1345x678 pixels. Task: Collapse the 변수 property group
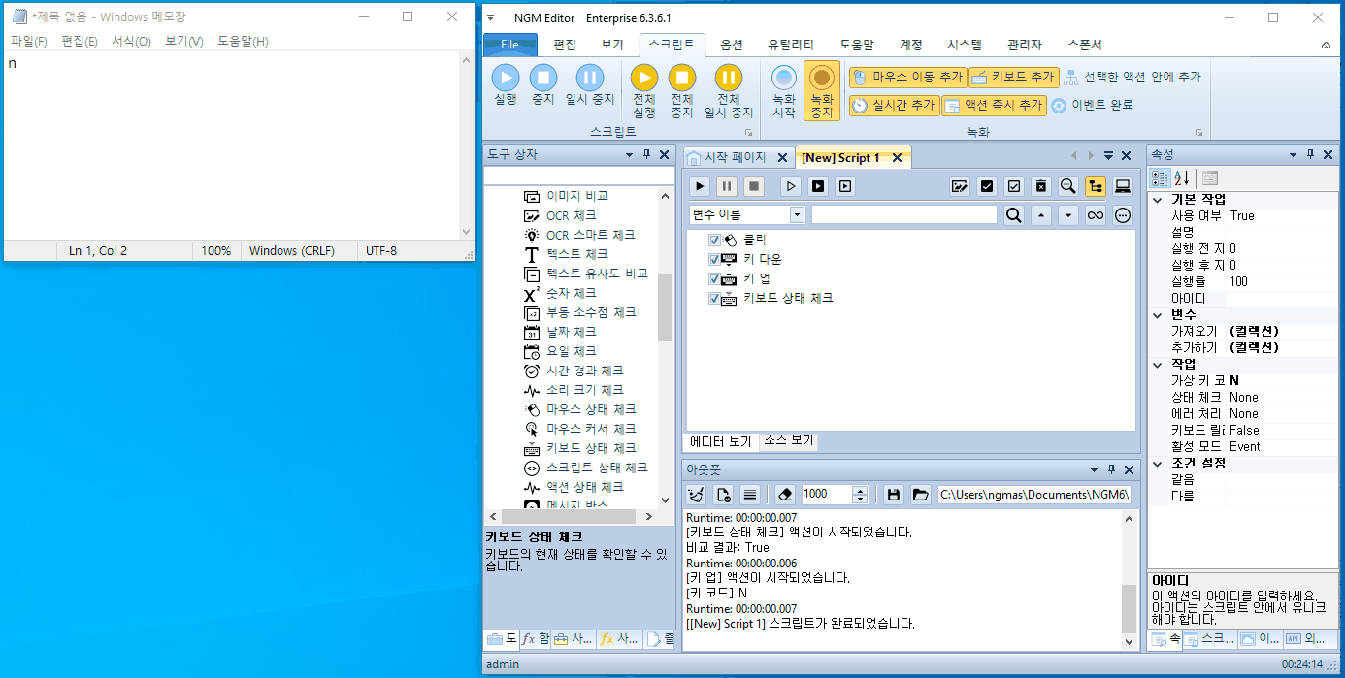click(x=1157, y=314)
